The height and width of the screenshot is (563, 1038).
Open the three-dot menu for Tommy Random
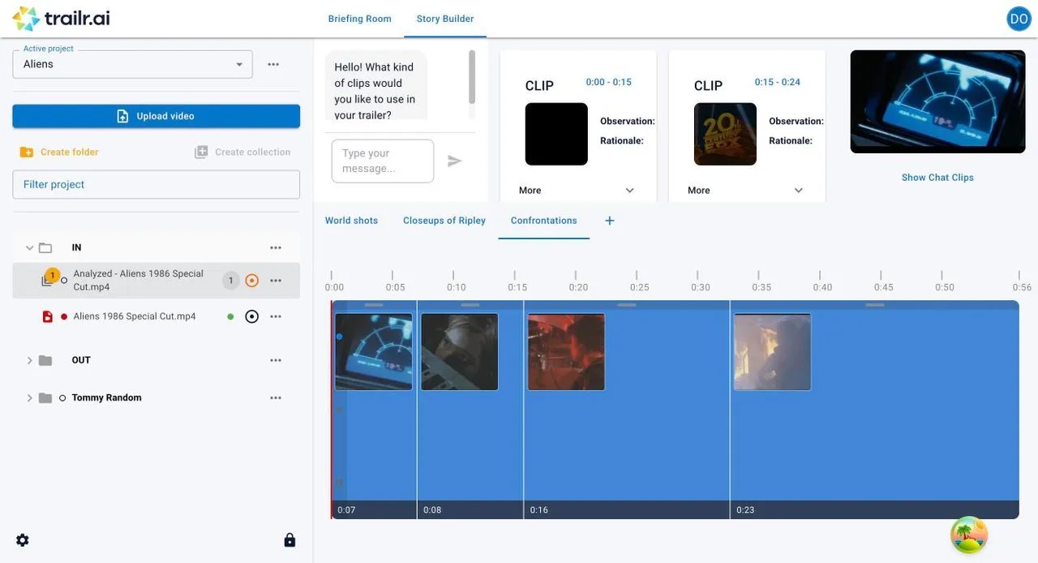pyautogui.click(x=276, y=398)
